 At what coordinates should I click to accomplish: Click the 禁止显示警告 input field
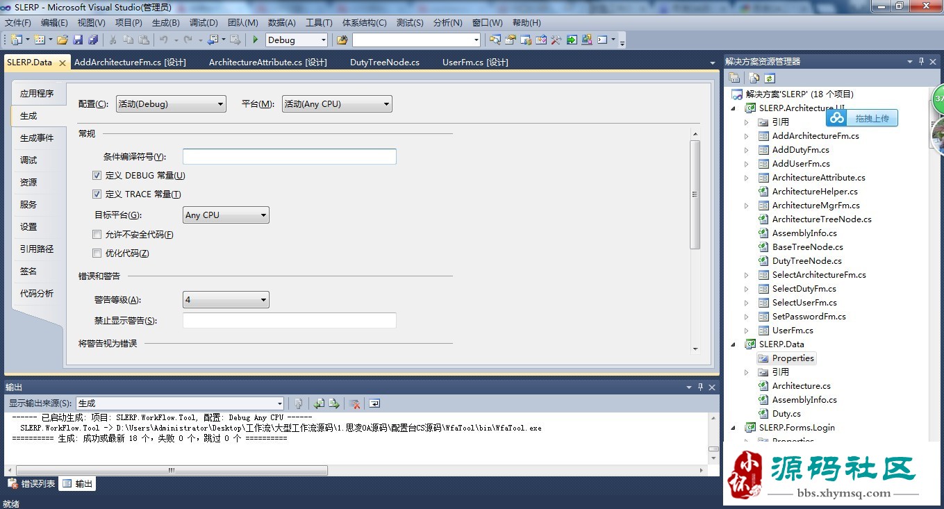pyautogui.click(x=290, y=320)
